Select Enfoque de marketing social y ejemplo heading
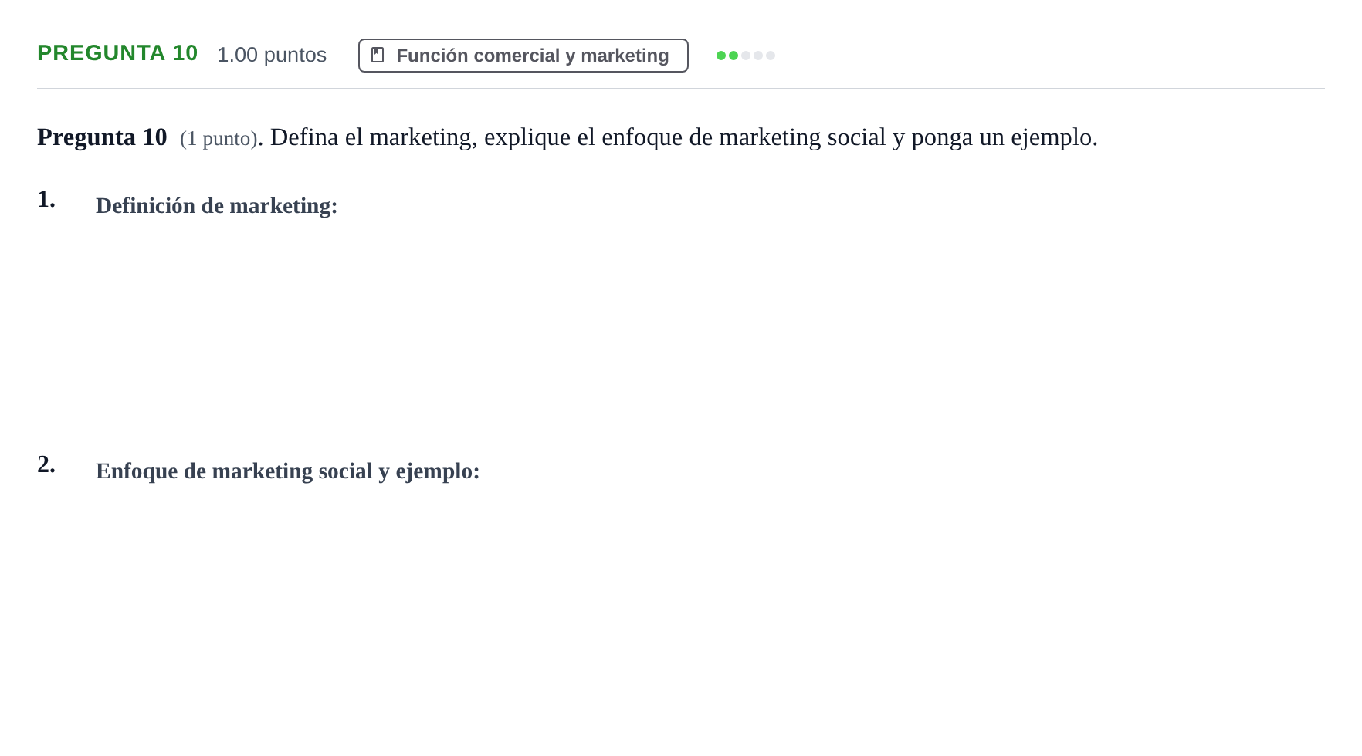This screenshot has width=1362, height=756. tap(288, 471)
